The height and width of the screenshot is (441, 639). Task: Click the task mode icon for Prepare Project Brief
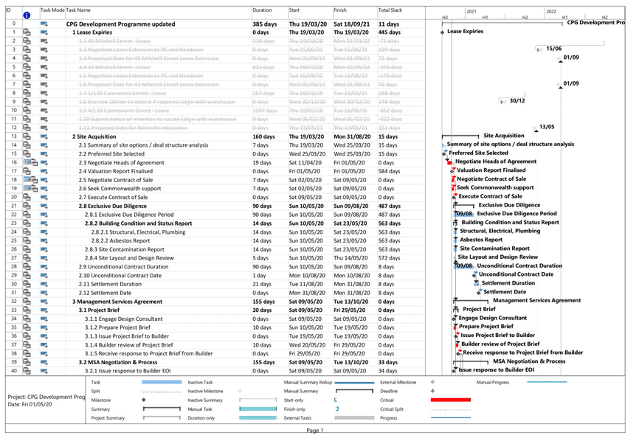tap(44, 327)
